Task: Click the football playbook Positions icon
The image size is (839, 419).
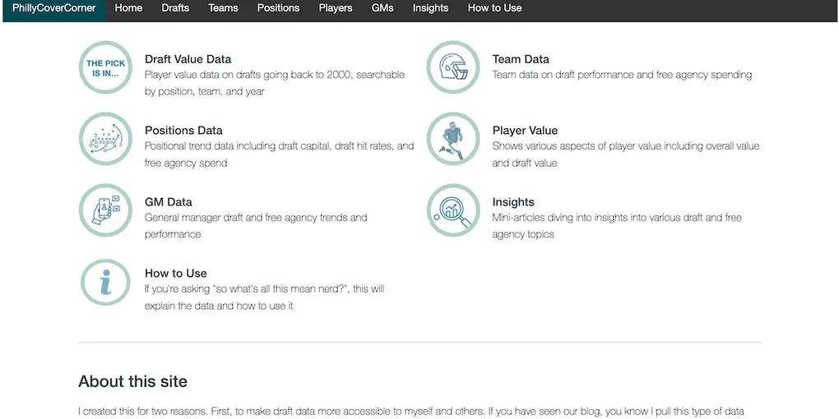Action: click(105, 139)
